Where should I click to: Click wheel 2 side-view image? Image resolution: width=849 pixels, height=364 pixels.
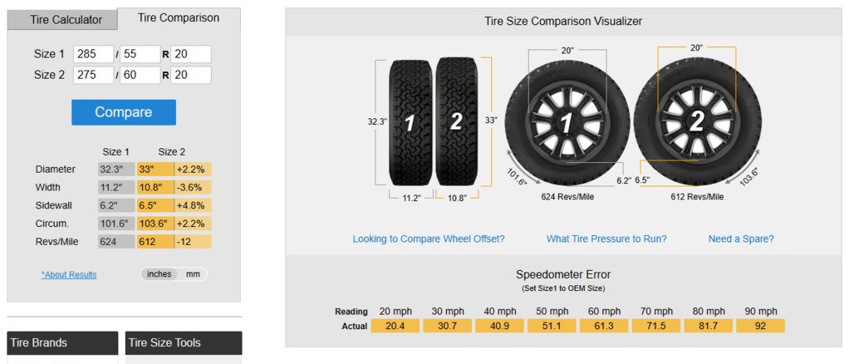(696, 124)
